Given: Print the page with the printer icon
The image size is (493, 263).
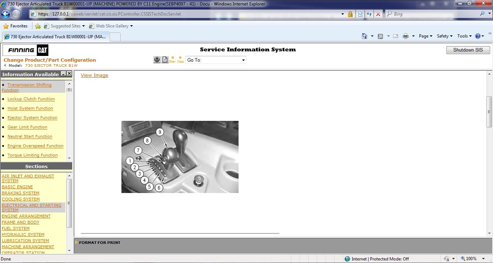Looking at the screenshot, I should [406, 36].
